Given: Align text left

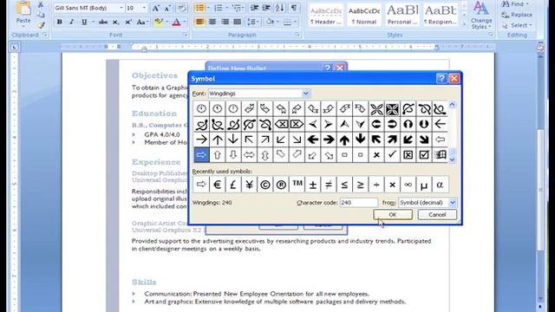Looking at the screenshot, I should [199, 22].
